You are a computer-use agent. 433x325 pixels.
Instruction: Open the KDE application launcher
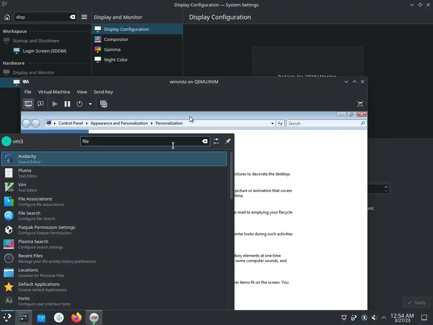pyautogui.click(x=7, y=317)
